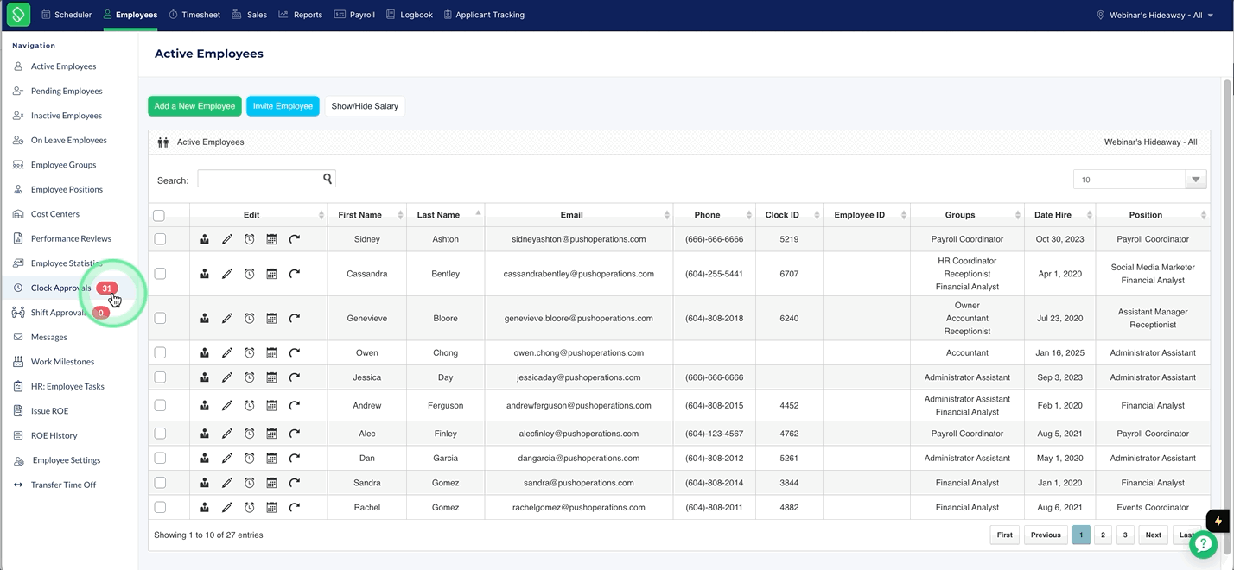Toggle Show/Hide Salary button
This screenshot has height=570, width=1234.
pyautogui.click(x=365, y=106)
